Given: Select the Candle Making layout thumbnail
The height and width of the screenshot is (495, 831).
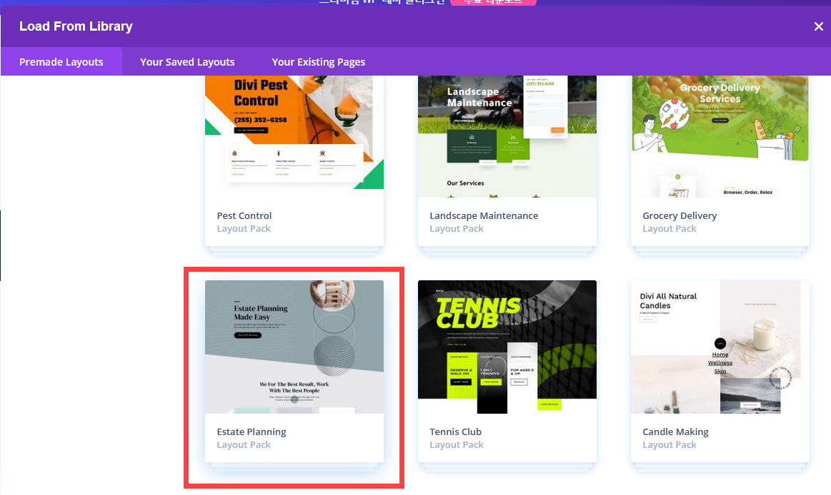Looking at the screenshot, I should pos(720,347).
